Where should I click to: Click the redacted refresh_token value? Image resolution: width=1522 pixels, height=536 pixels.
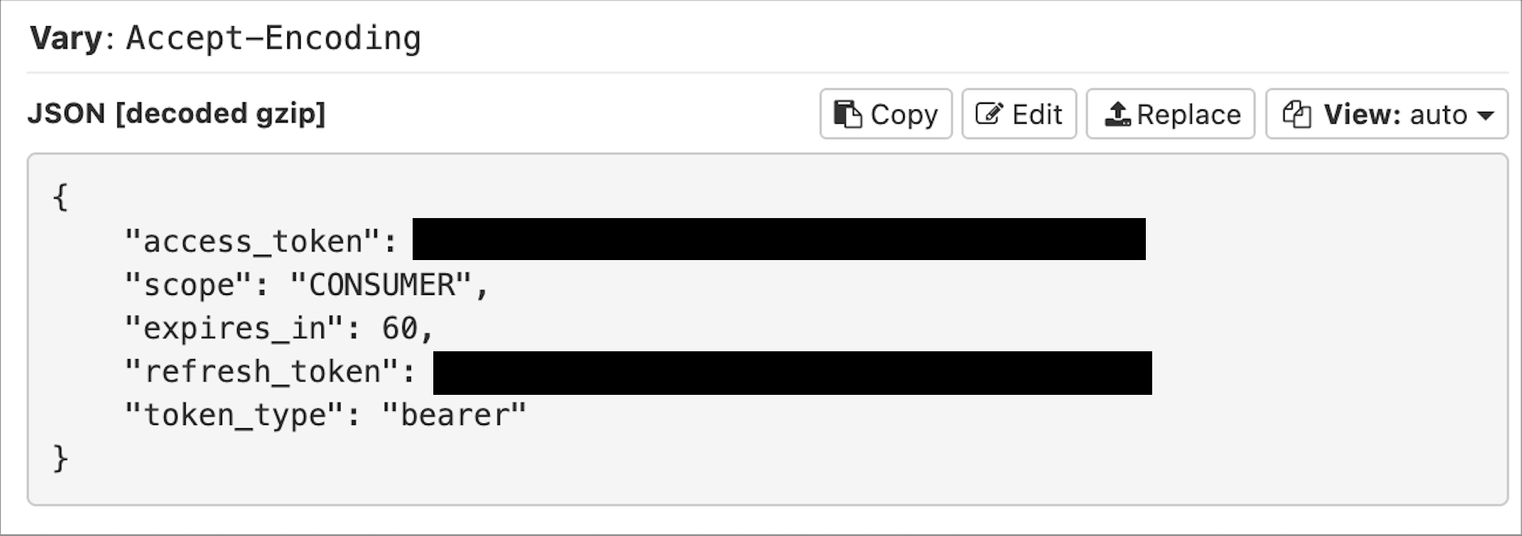click(792, 373)
